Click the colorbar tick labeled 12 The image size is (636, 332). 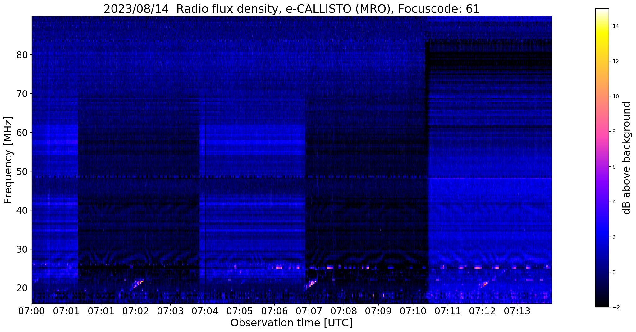pos(615,61)
